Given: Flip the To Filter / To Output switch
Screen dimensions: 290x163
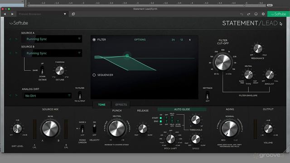Looking at the screenshot, I should pos(80,96).
